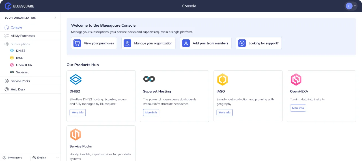The width and height of the screenshot is (362, 161).
Task: Click the Service Packs card title
Action: (x=81, y=147)
